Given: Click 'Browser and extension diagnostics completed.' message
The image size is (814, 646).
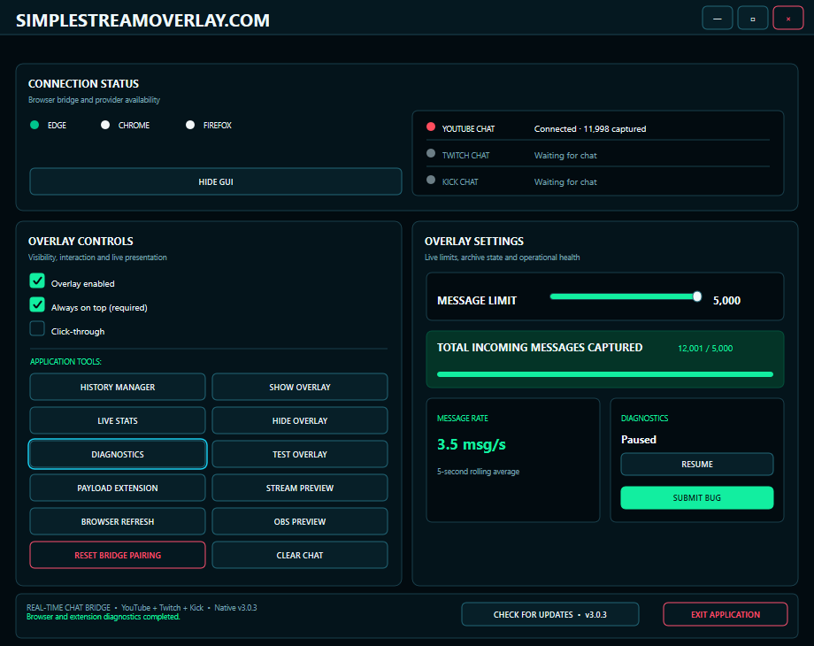Looking at the screenshot, I should pyautogui.click(x=104, y=617).
